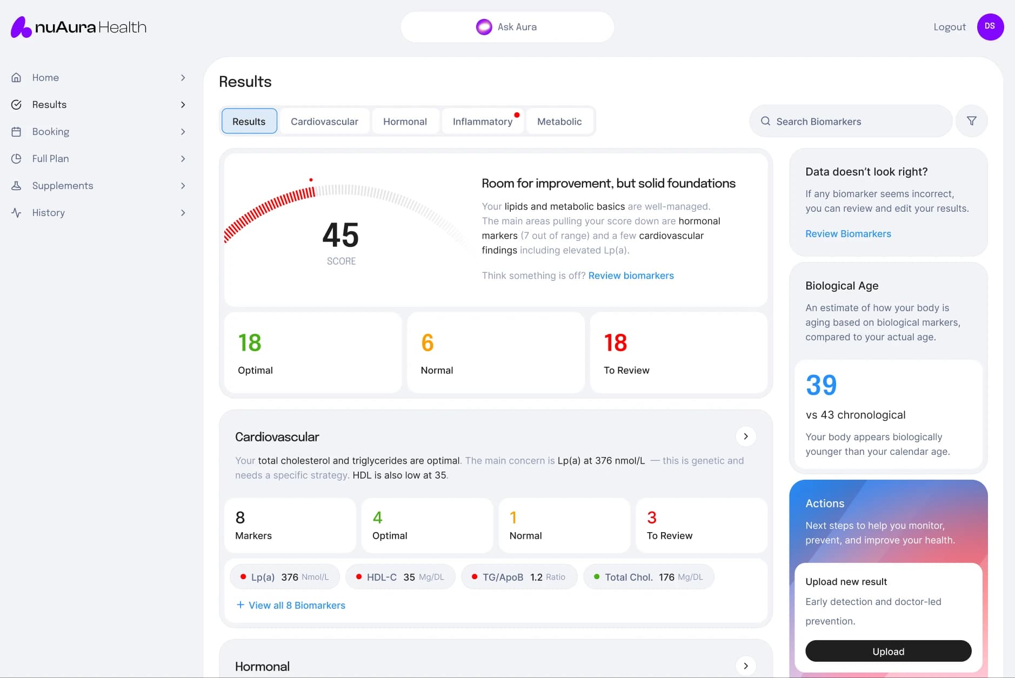Open the Lp(a) 376 Nmol/L biomarker chip

pyautogui.click(x=285, y=576)
